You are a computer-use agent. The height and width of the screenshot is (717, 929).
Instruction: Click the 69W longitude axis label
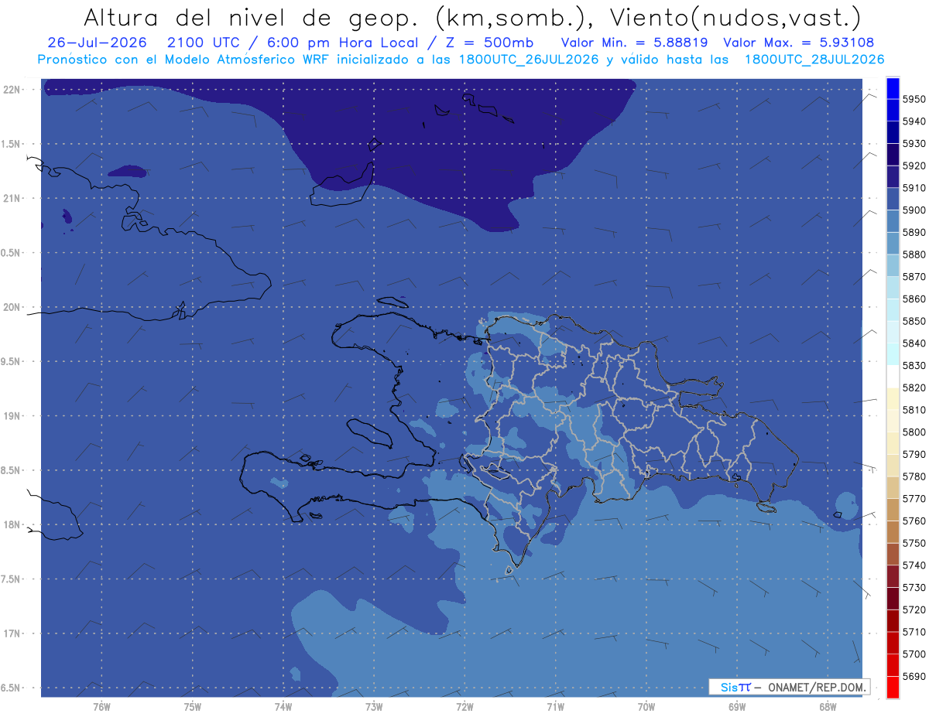pyautogui.click(x=737, y=706)
